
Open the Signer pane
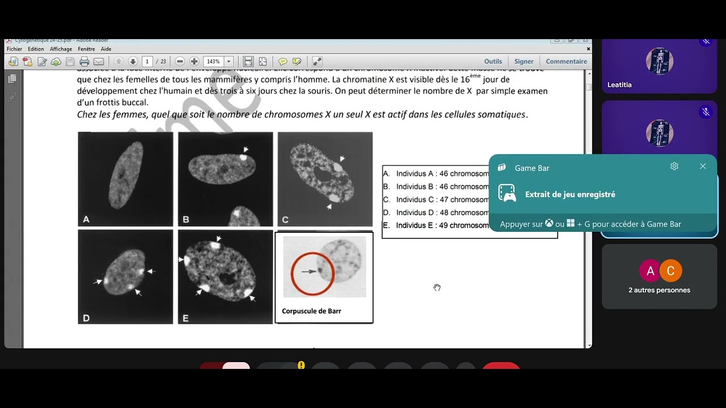[x=524, y=61]
